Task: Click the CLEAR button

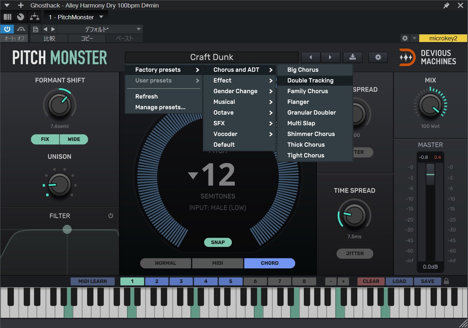Action: (371, 281)
